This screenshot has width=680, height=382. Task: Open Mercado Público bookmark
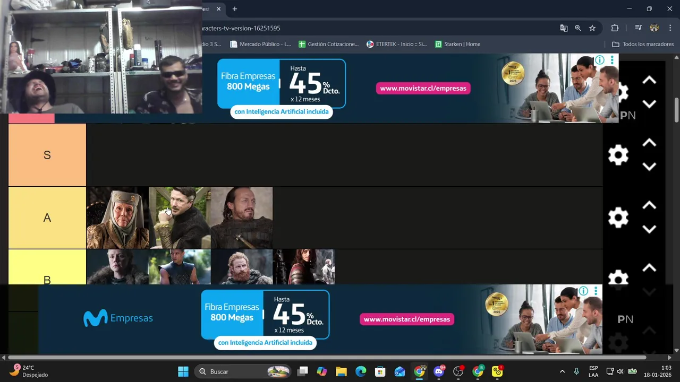click(x=260, y=44)
